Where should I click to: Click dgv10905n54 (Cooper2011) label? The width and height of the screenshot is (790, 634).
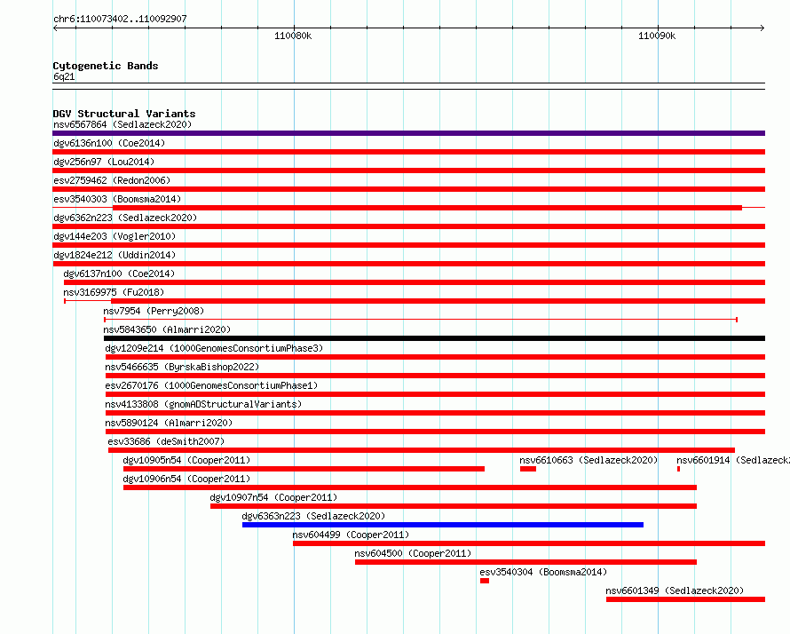[x=186, y=460]
